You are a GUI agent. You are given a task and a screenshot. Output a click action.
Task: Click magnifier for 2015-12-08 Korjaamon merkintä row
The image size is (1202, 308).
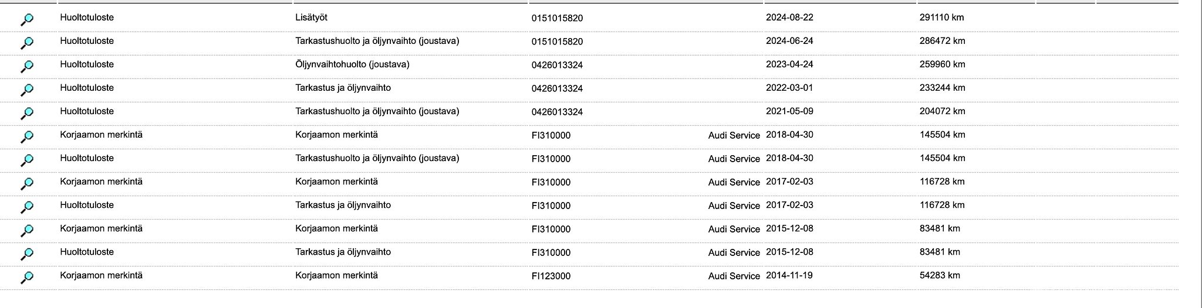click(27, 231)
